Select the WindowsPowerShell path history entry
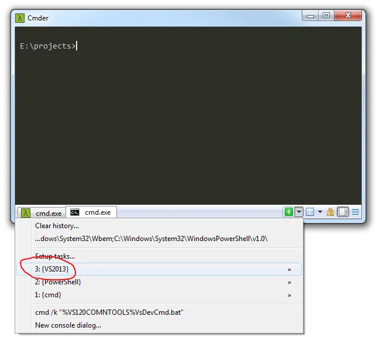The image size is (376, 337). (x=151, y=239)
